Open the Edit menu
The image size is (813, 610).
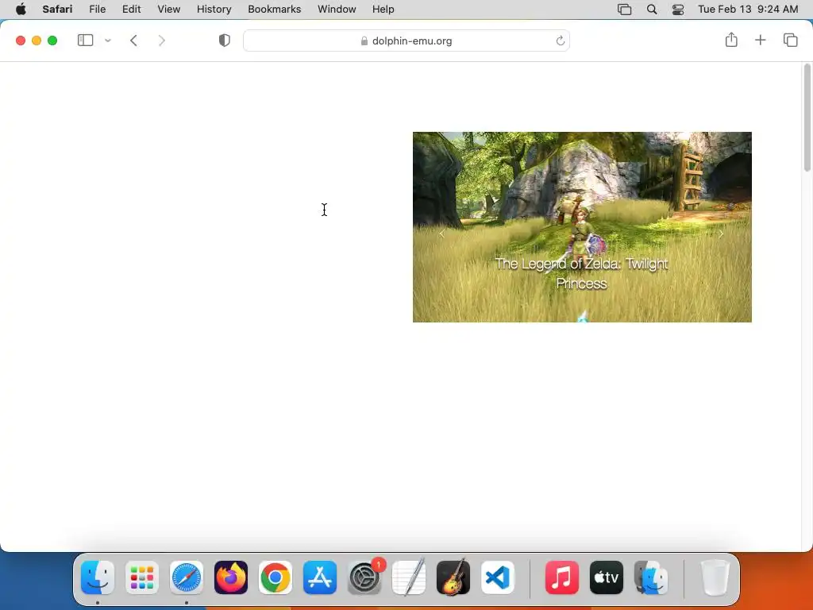tap(131, 10)
